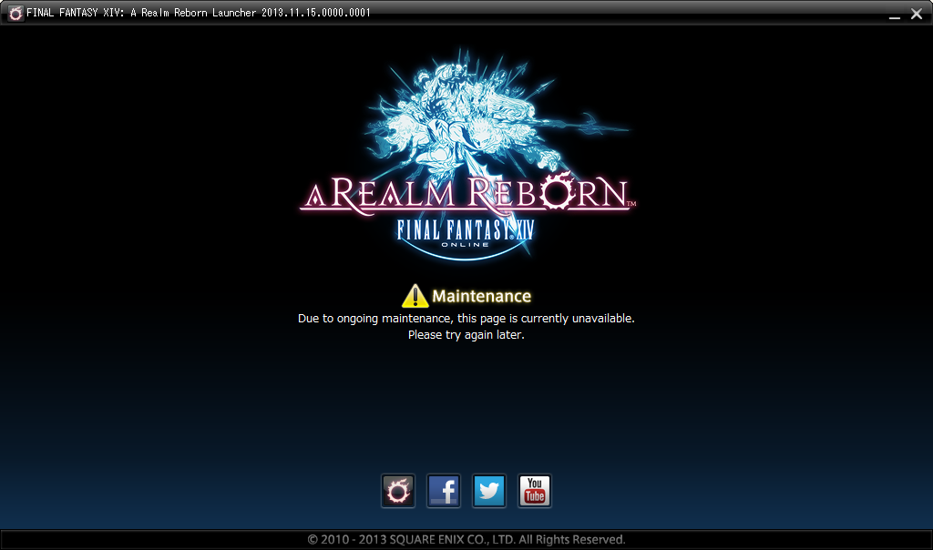This screenshot has width=933, height=550.
Task: Click 'Due to ongoing maintenance' message line
Action: (466, 319)
